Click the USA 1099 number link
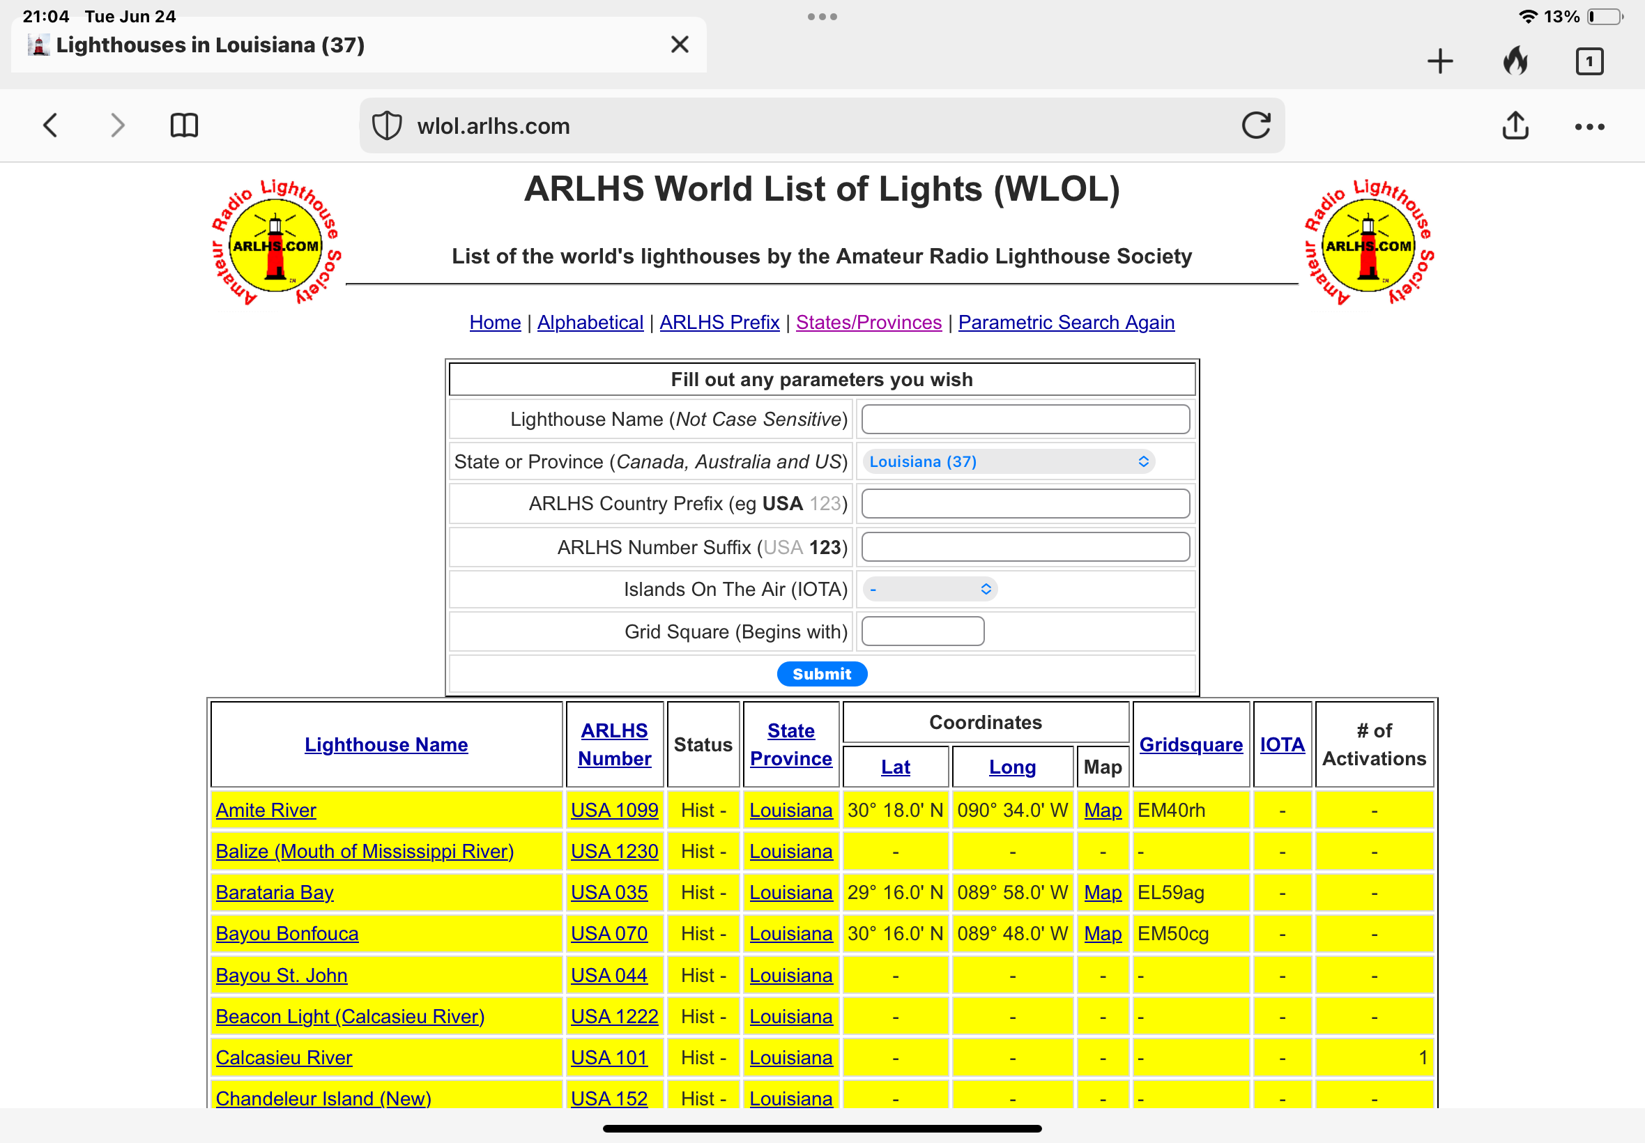Image resolution: width=1645 pixels, height=1143 pixels. click(615, 810)
